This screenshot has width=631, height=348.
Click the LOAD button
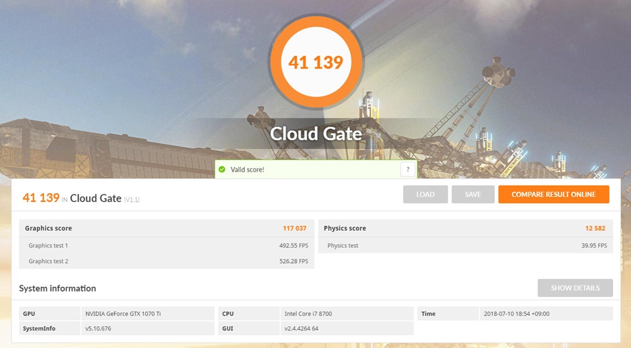pos(425,194)
